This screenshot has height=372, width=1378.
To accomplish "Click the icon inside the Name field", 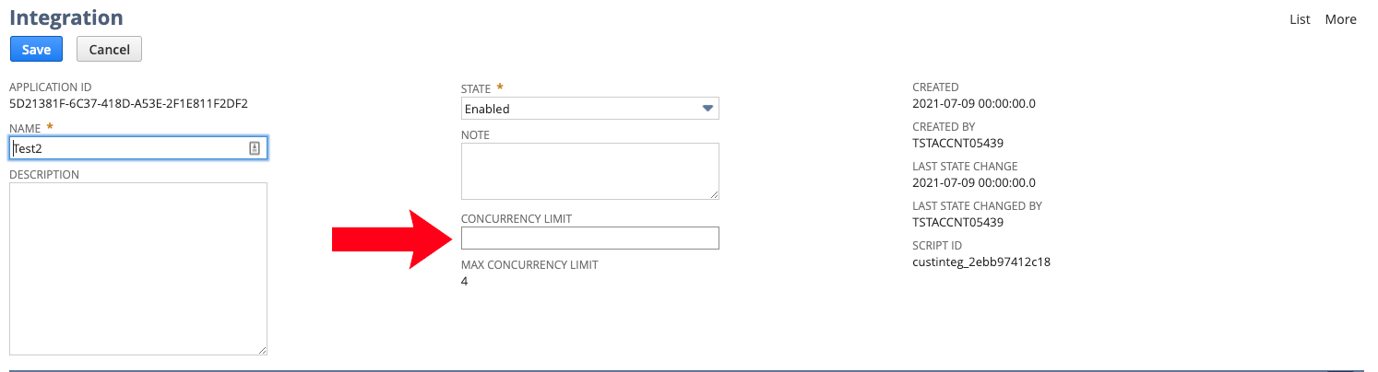I will point(255,148).
